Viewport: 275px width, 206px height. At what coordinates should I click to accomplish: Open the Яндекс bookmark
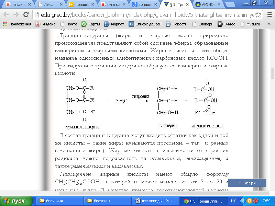(45, 24)
